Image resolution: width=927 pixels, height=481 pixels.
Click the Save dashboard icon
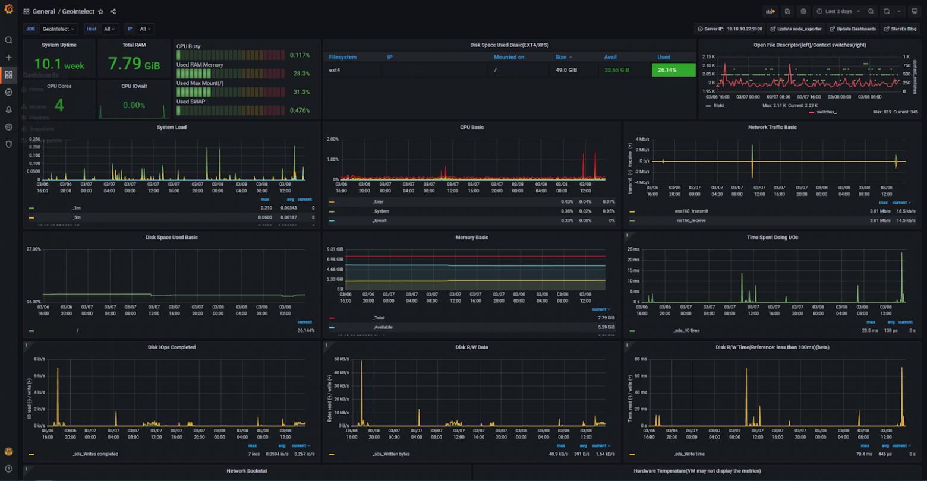tap(787, 11)
